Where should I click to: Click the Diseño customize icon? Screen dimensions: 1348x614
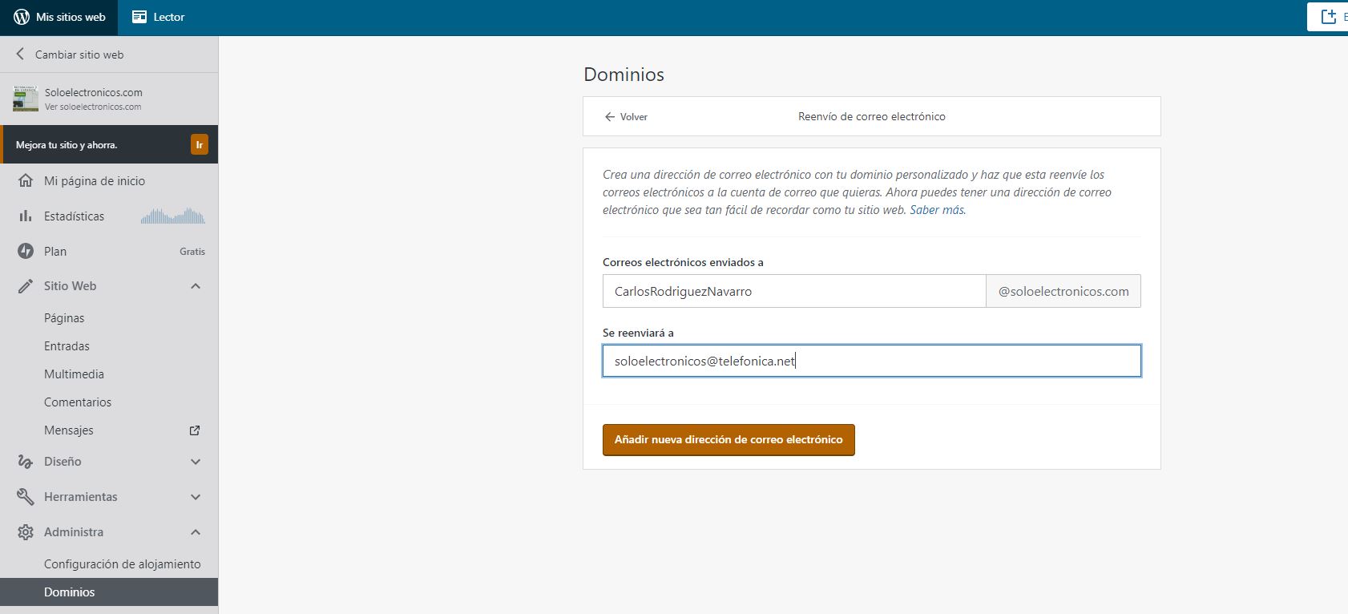coord(26,462)
